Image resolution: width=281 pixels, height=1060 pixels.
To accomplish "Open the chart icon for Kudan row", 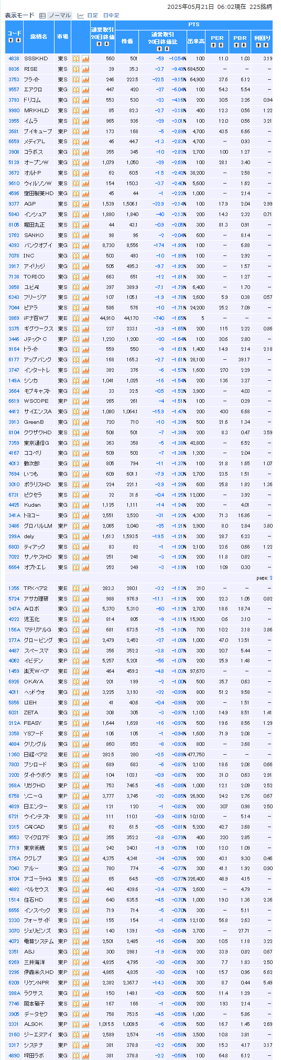I will click(x=85, y=505).
